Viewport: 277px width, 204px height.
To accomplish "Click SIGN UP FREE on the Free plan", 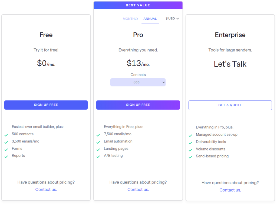I will click(x=46, y=105).
